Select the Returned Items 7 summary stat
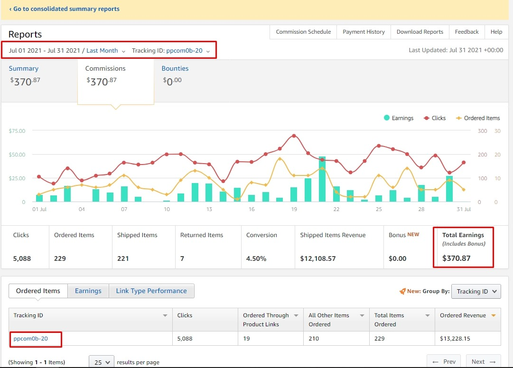The width and height of the screenshot is (513, 368). (x=208, y=247)
